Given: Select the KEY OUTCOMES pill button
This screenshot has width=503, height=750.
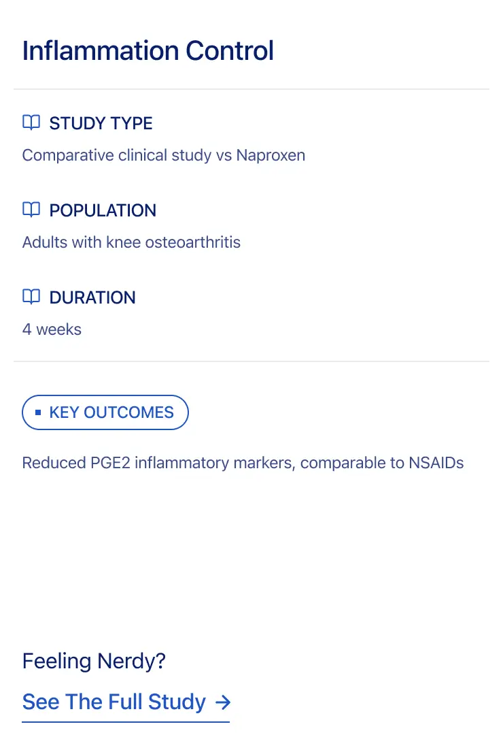Looking at the screenshot, I should [105, 412].
